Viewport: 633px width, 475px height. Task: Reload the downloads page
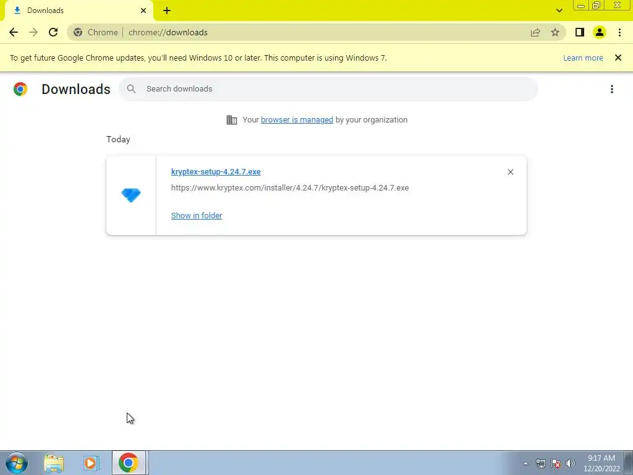53,32
